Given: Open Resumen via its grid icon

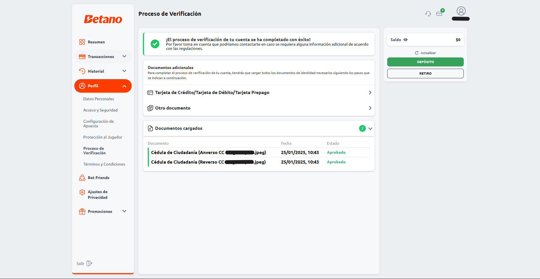Looking at the screenshot, I should tap(82, 42).
